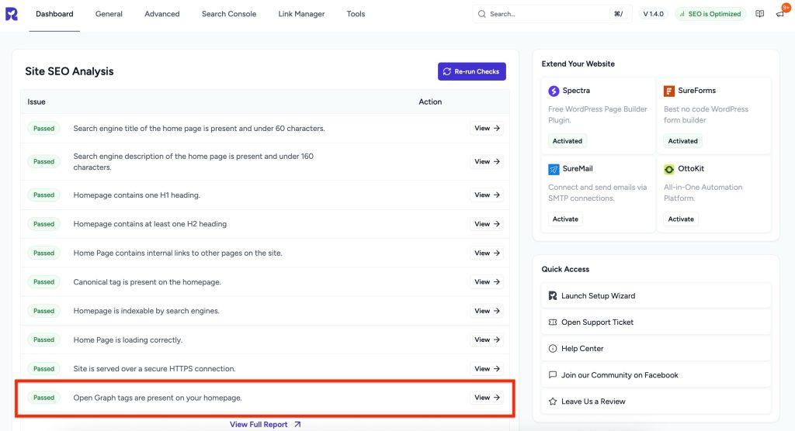Activate the OttoKit plugin
Screen dimensions: 795x431
pos(681,219)
